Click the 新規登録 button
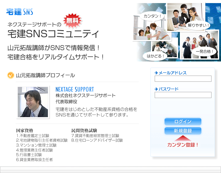The image size is (221, 173). coord(183,131)
